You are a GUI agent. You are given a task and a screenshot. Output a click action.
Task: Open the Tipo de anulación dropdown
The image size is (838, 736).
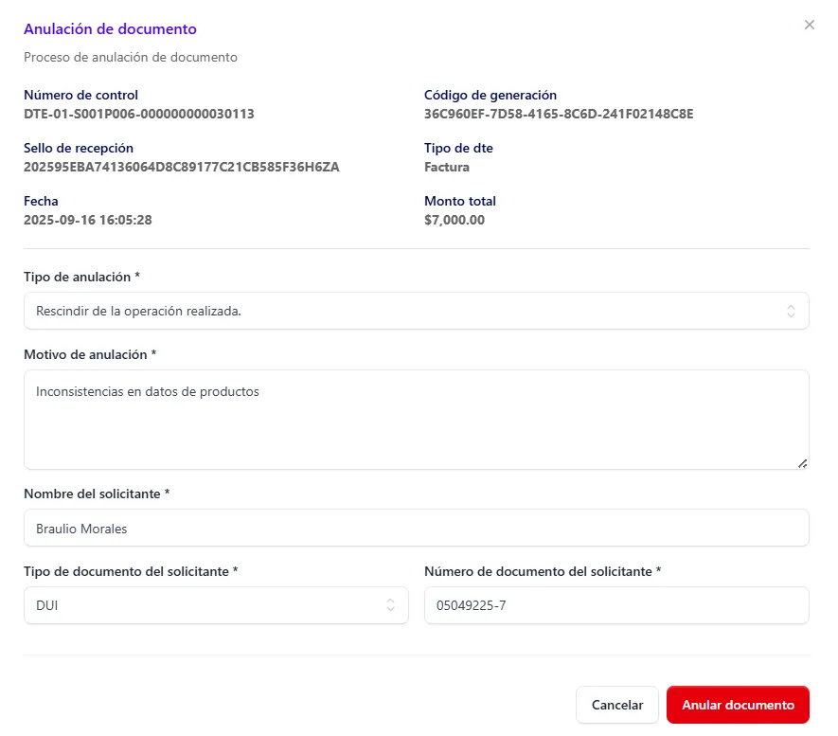(417, 310)
